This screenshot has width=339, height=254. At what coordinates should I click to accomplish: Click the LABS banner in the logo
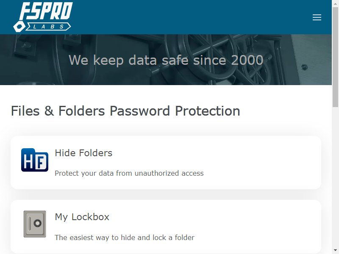pos(48,27)
